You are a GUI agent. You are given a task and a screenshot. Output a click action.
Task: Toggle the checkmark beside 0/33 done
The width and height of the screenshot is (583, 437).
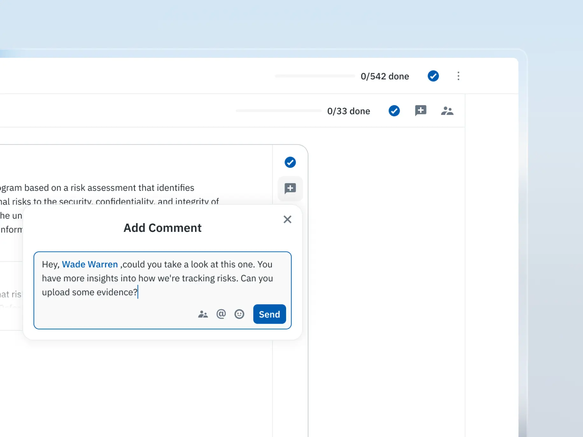click(x=394, y=111)
